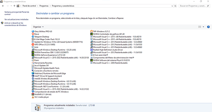Click Programas y características breadcrumb
This screenshot has width=212, height=112.
(x=63, y=6)
